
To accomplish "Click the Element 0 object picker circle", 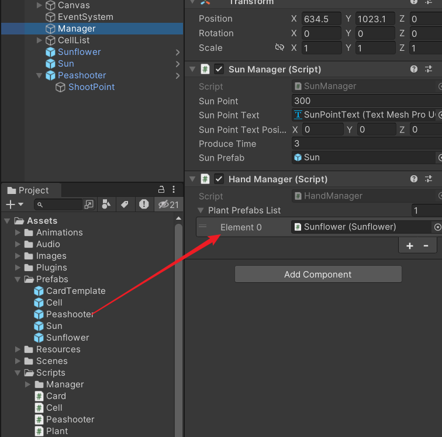I will tap(437, 227).
